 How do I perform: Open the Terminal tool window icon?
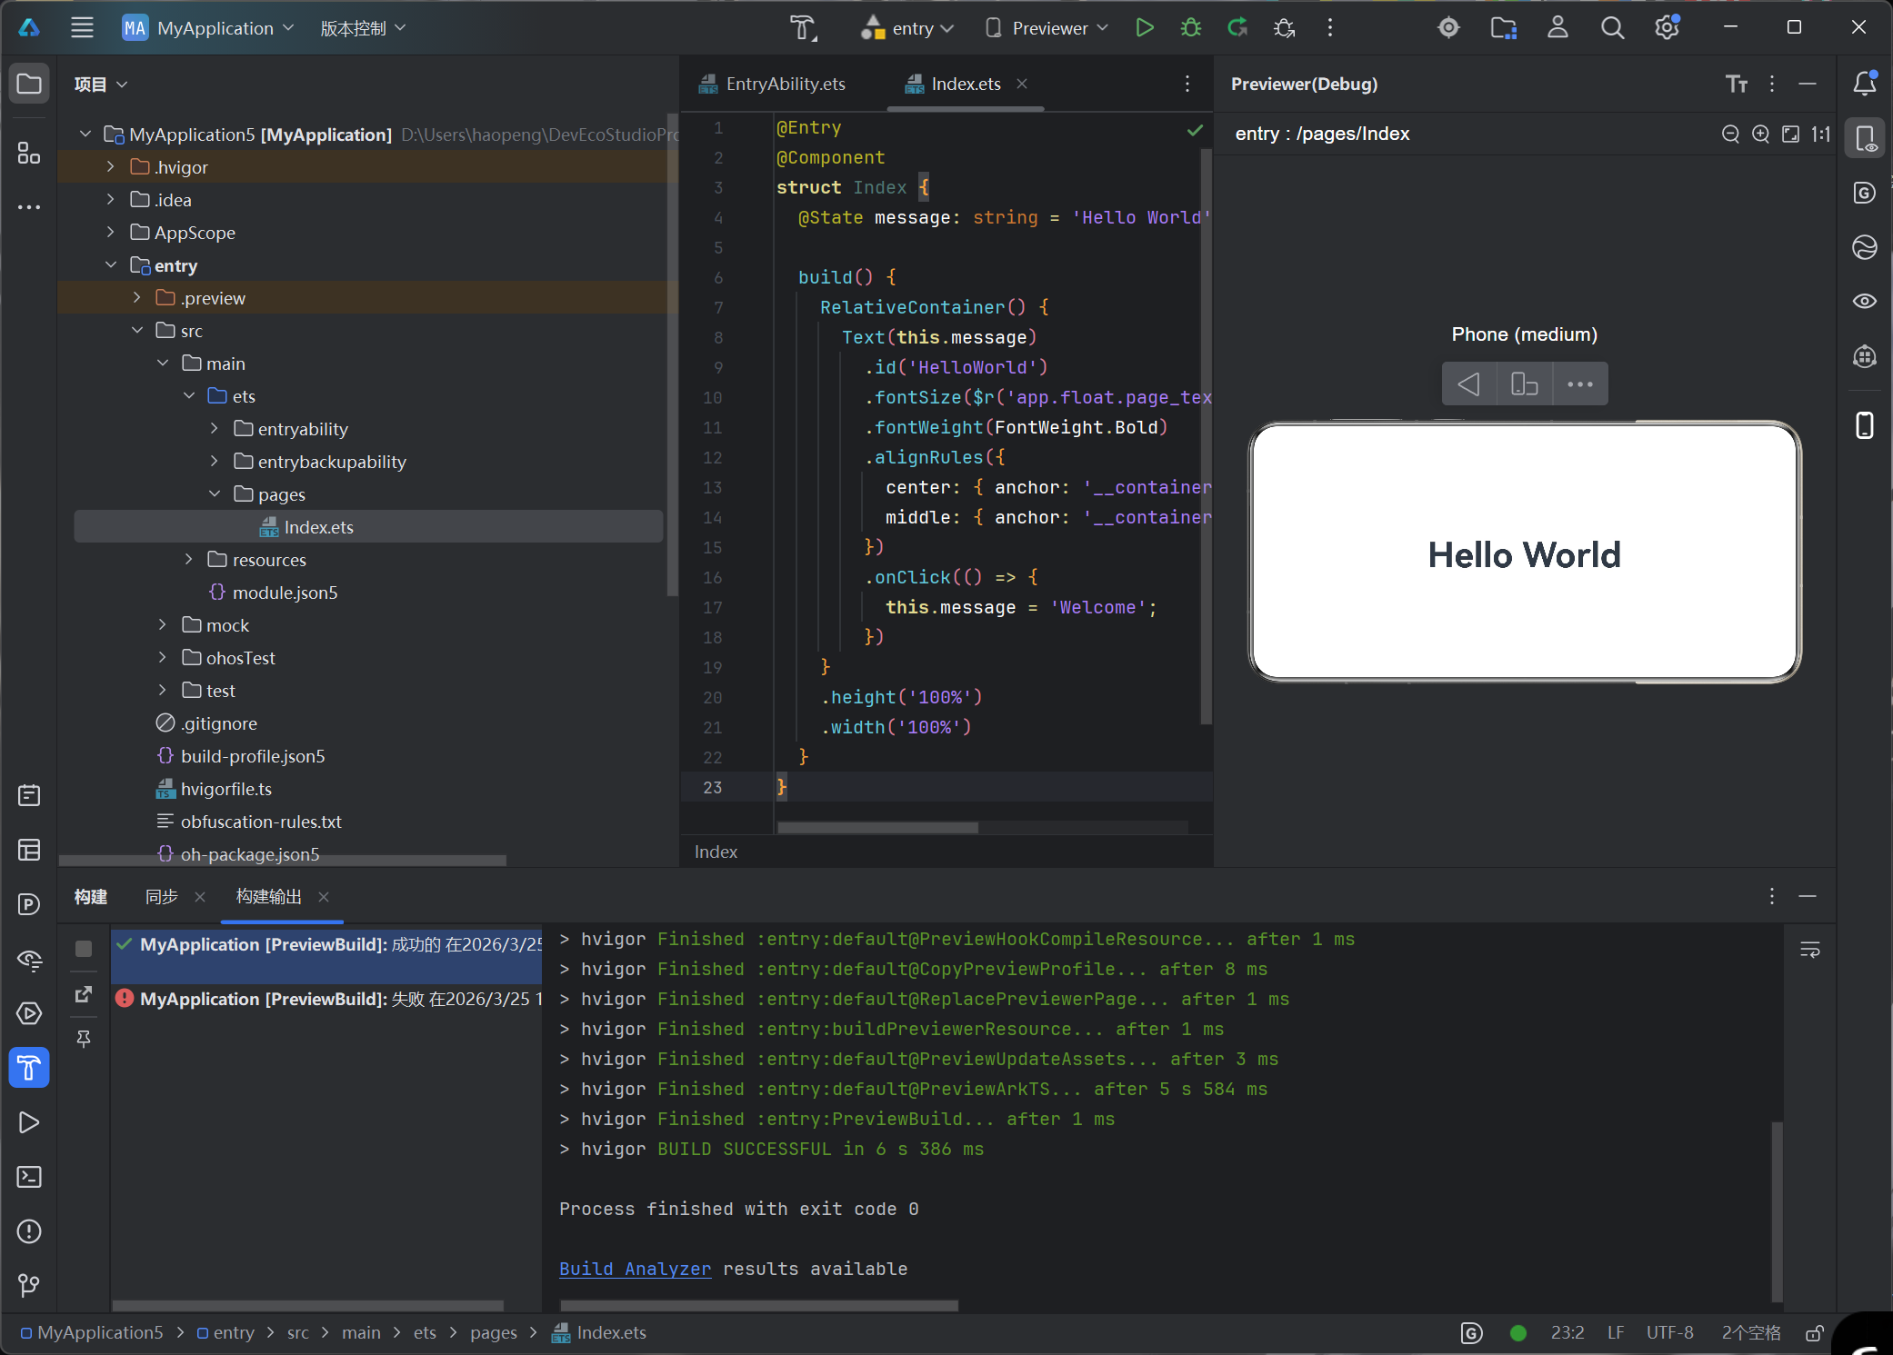point(29,1177)
